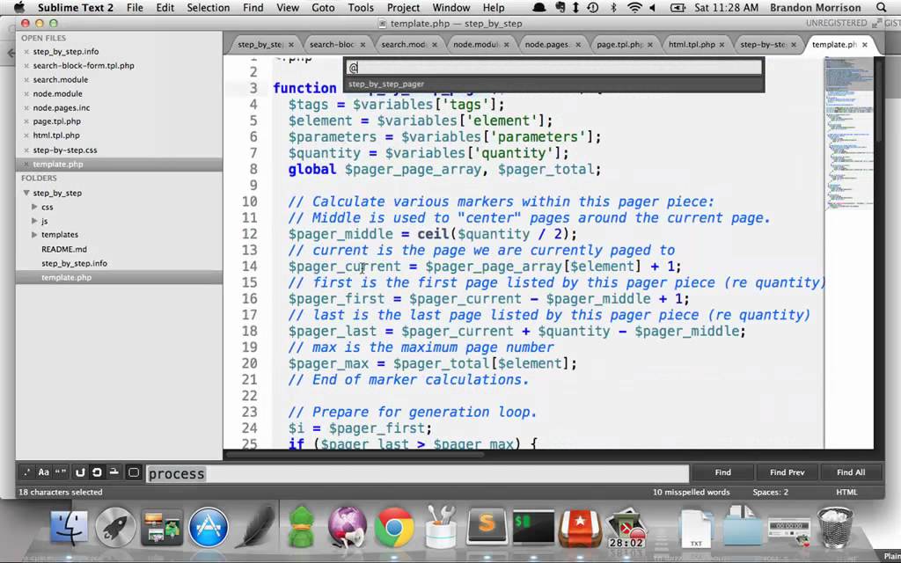The height and width of the screenshot is (563, 901).
Task: Open Wi-Fi status menu
Action: click(x=634, y=8)
